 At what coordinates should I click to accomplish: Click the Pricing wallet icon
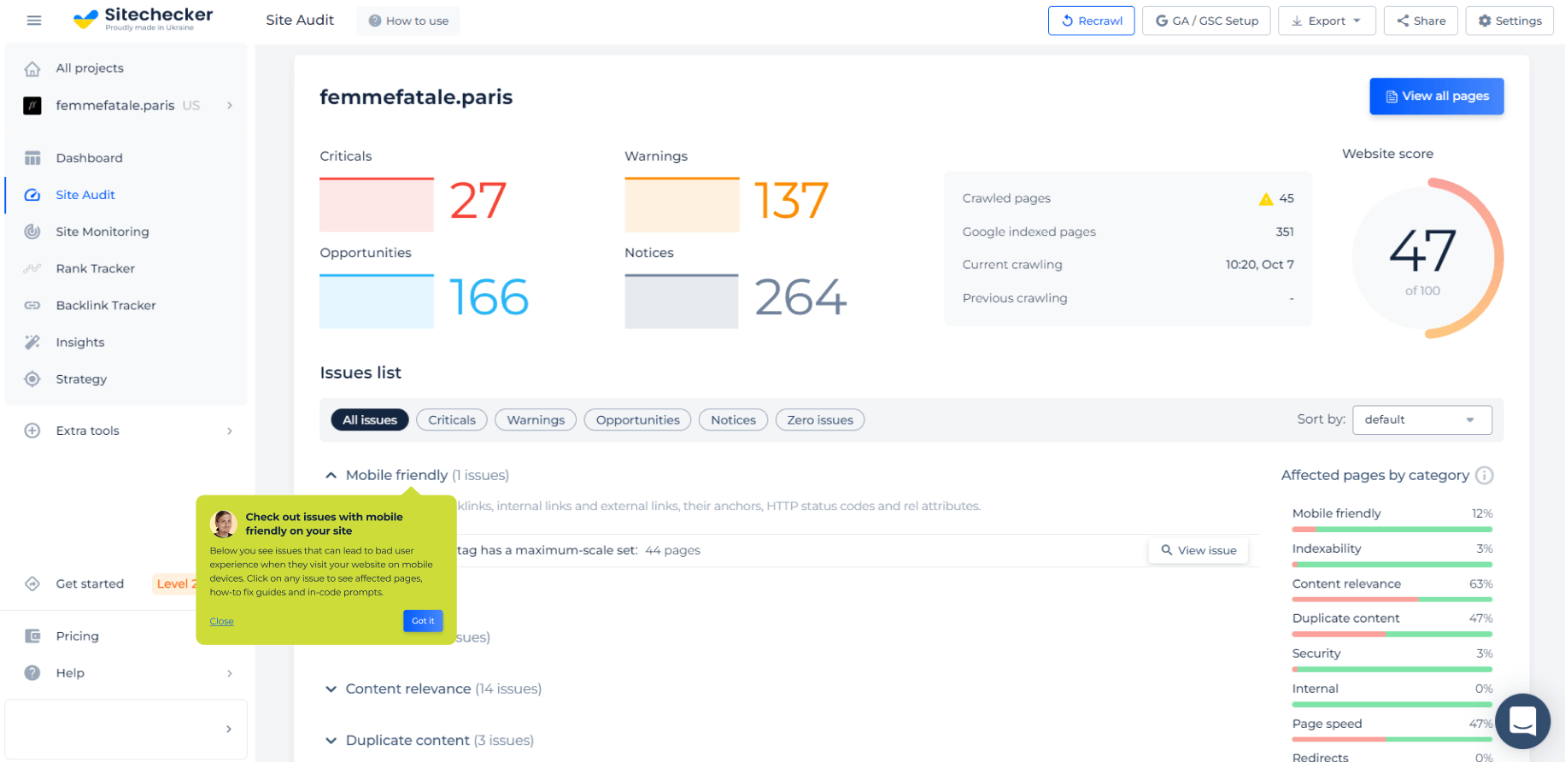tap(32, 636)
